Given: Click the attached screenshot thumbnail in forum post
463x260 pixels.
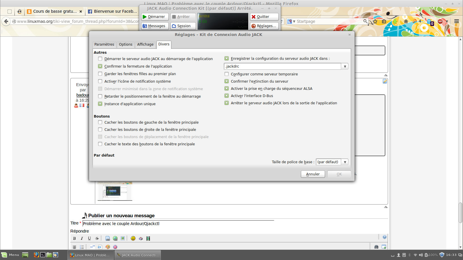Looking at the screenshot, I should 115,191.
